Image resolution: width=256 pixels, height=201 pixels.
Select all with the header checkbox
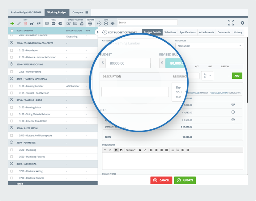[x=12, y=31]
